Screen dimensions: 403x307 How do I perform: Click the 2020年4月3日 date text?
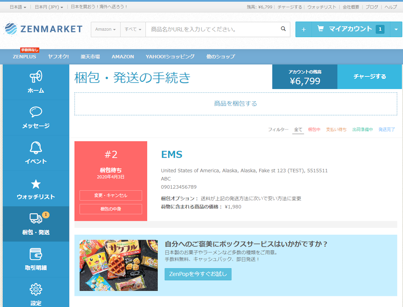point(111,177)
